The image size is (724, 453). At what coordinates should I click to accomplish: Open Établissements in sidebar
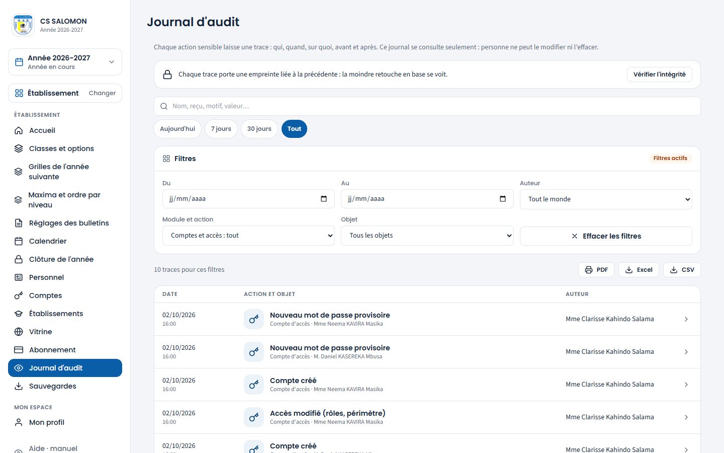coord(65,314)
